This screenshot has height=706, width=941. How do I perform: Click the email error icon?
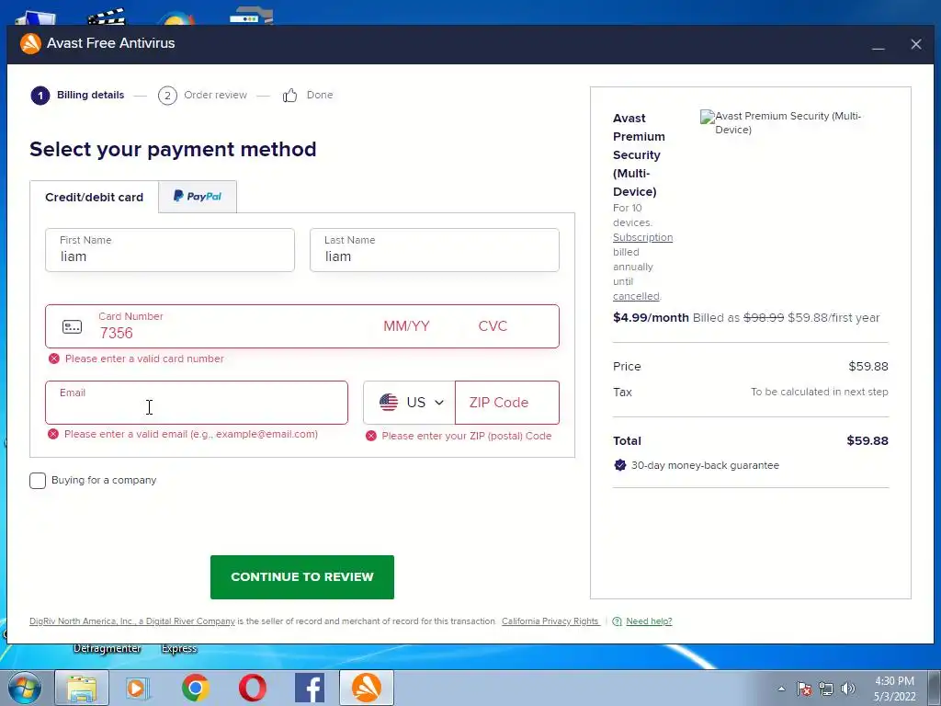click(53, 434)
